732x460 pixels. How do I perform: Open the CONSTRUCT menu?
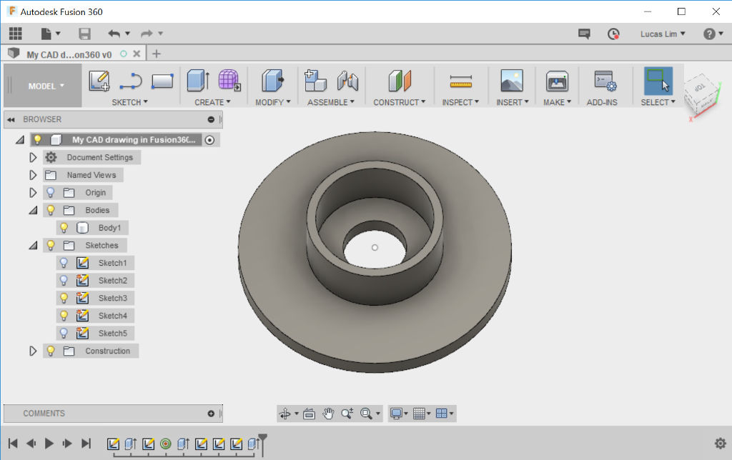tap(399, 102)
